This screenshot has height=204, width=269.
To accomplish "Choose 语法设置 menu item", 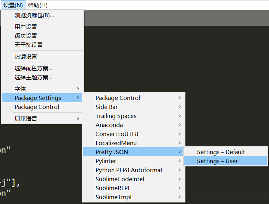I will 26,36.
